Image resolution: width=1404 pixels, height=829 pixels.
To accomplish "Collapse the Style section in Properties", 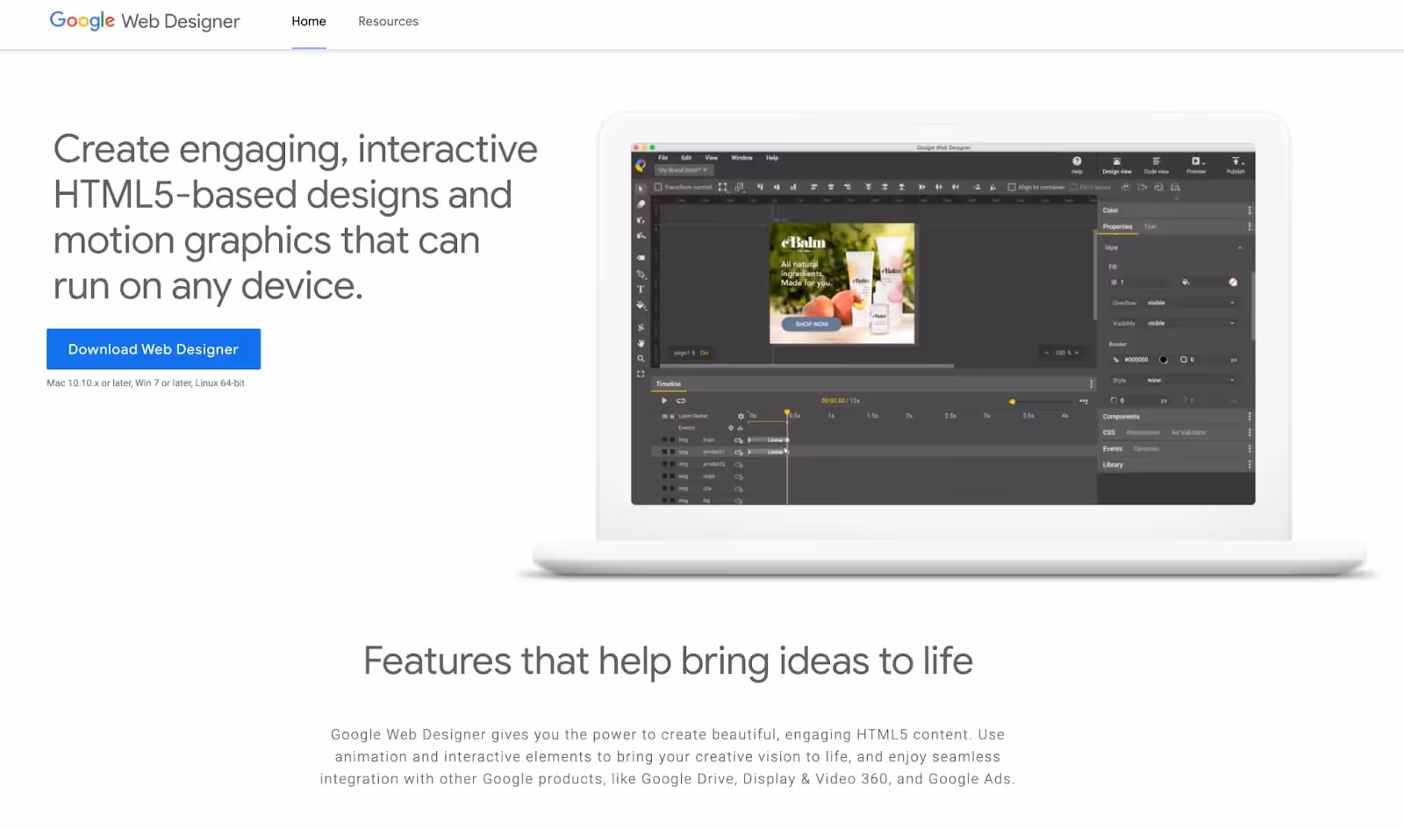I will [1240, 247].
